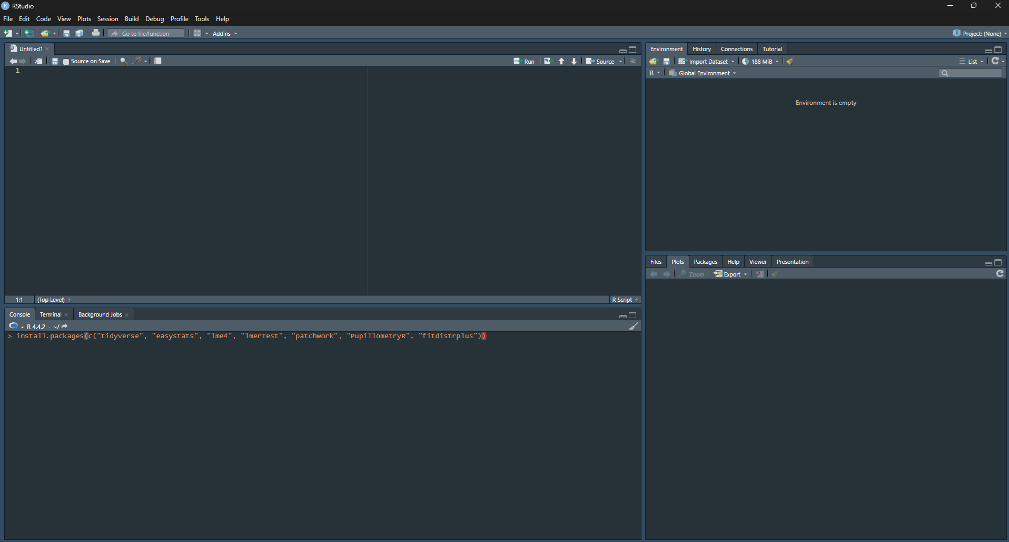Click the Run button
Screen dimensions: 1009x542
(525, 61)
